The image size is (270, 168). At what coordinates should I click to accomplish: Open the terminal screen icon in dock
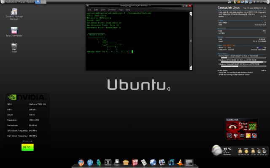coord(189,163)
